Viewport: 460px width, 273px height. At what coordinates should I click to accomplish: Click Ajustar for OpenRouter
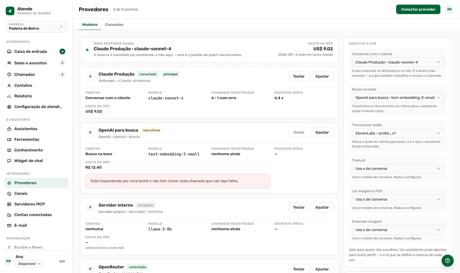point(322,269)
